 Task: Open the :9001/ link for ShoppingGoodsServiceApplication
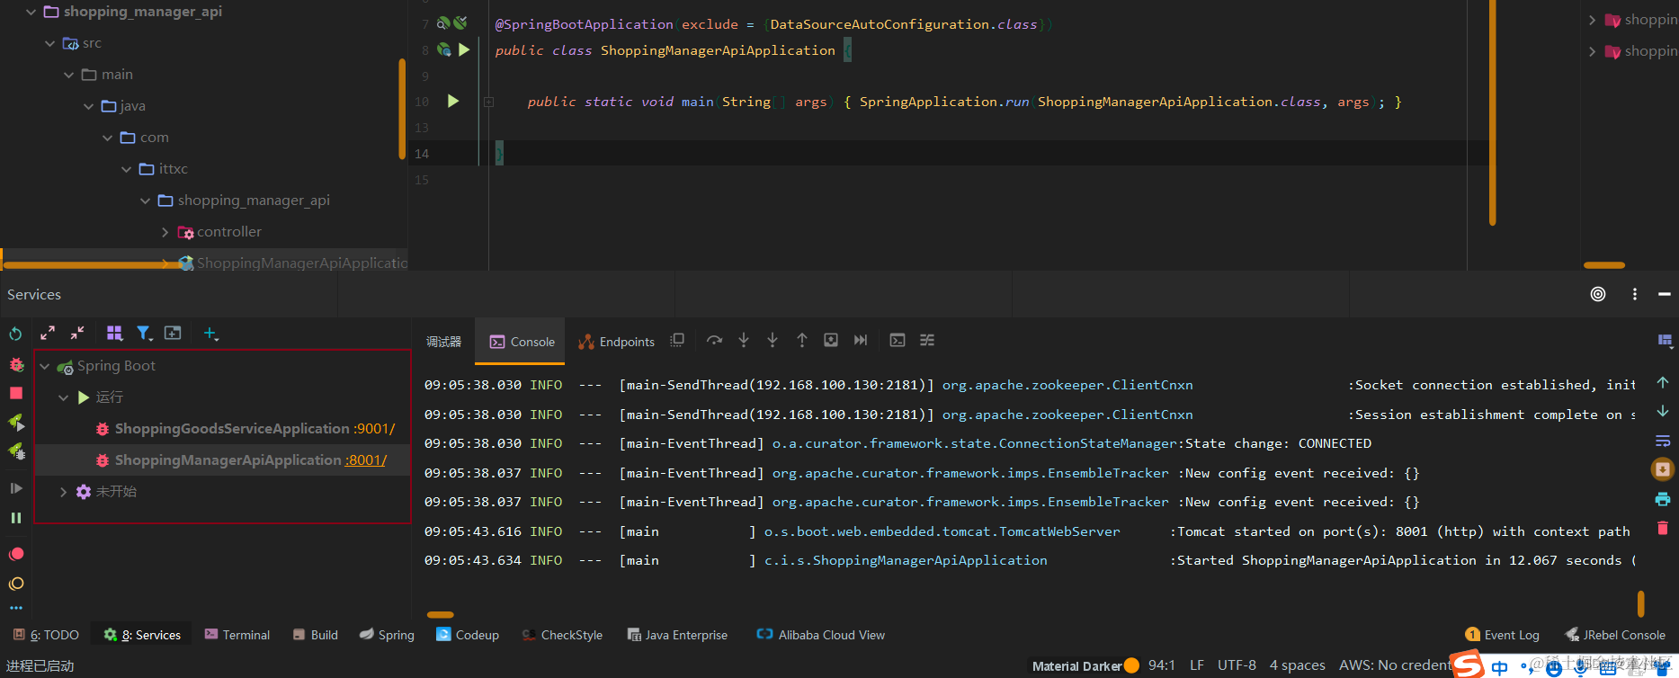(x=374, y=429)
